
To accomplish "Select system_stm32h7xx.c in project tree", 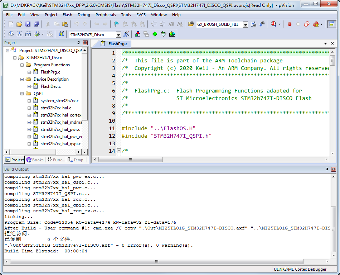I will pyautogui.click(x=60, y=101).
